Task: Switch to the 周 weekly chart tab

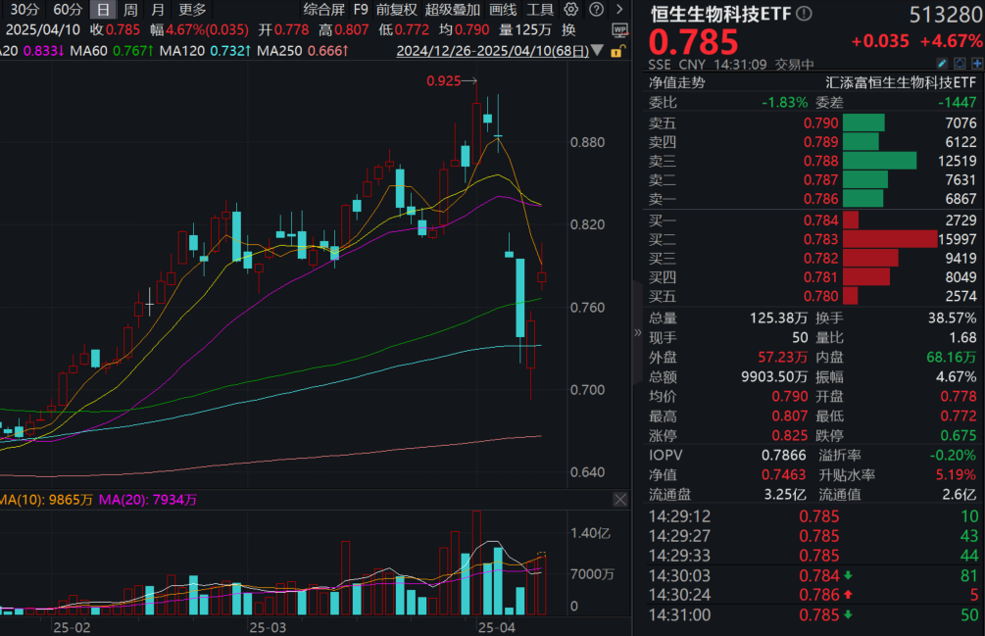Action: click(x=130, y=10)
